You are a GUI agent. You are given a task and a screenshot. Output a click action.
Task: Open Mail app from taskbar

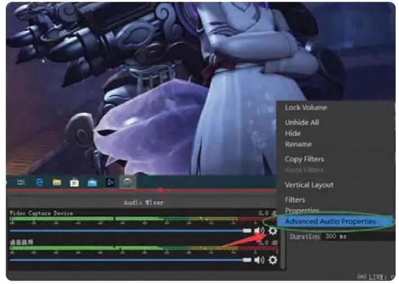(x=92, y=183)
